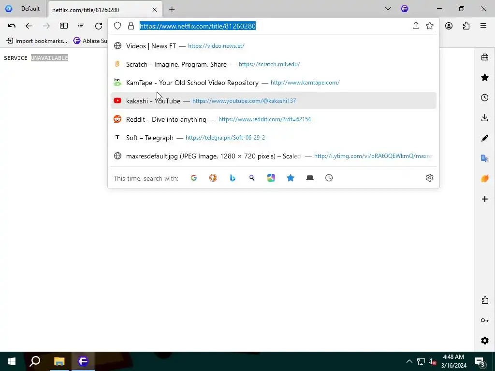
Task: Click the selected URL in address bar
Action: (198, 26)
